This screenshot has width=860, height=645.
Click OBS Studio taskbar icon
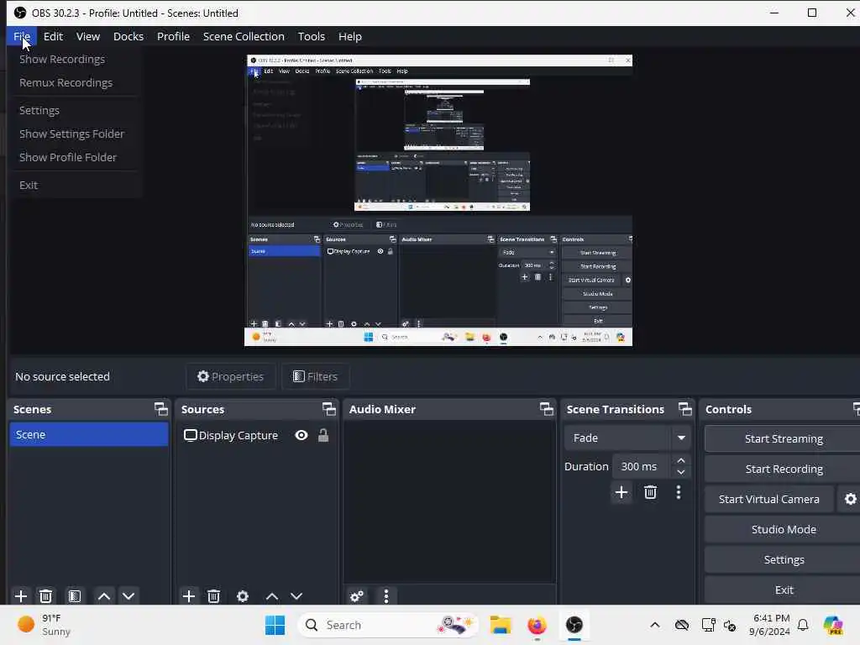click(x=574, y=625)
